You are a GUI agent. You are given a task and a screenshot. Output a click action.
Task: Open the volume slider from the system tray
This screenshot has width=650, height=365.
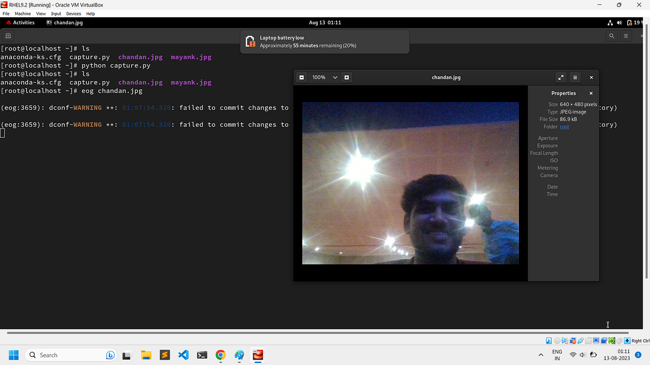582,355
